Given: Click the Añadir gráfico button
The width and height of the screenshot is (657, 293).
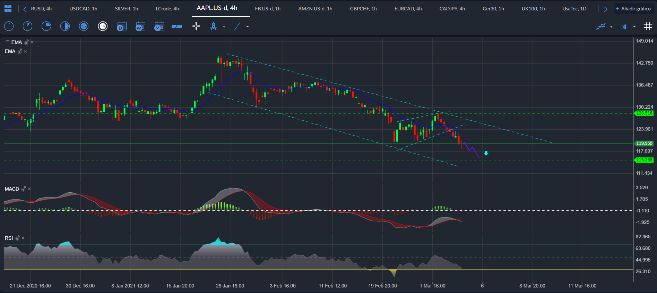Looking at the screenshot, I should tap(633, 9).
